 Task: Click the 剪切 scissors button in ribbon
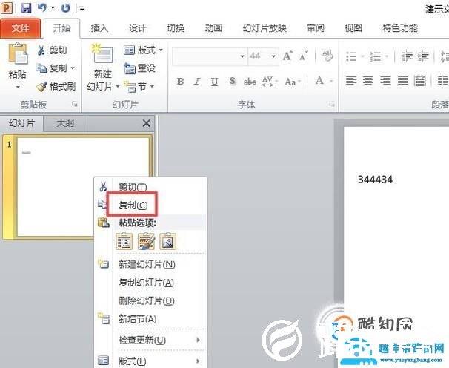point(52,50)
